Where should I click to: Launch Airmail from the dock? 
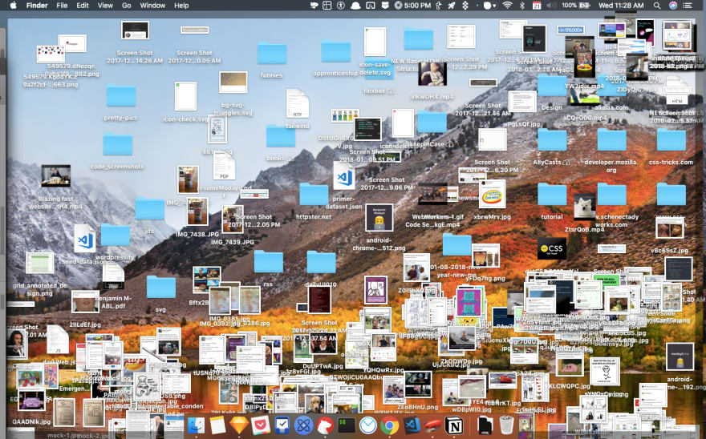coord(368,426)
